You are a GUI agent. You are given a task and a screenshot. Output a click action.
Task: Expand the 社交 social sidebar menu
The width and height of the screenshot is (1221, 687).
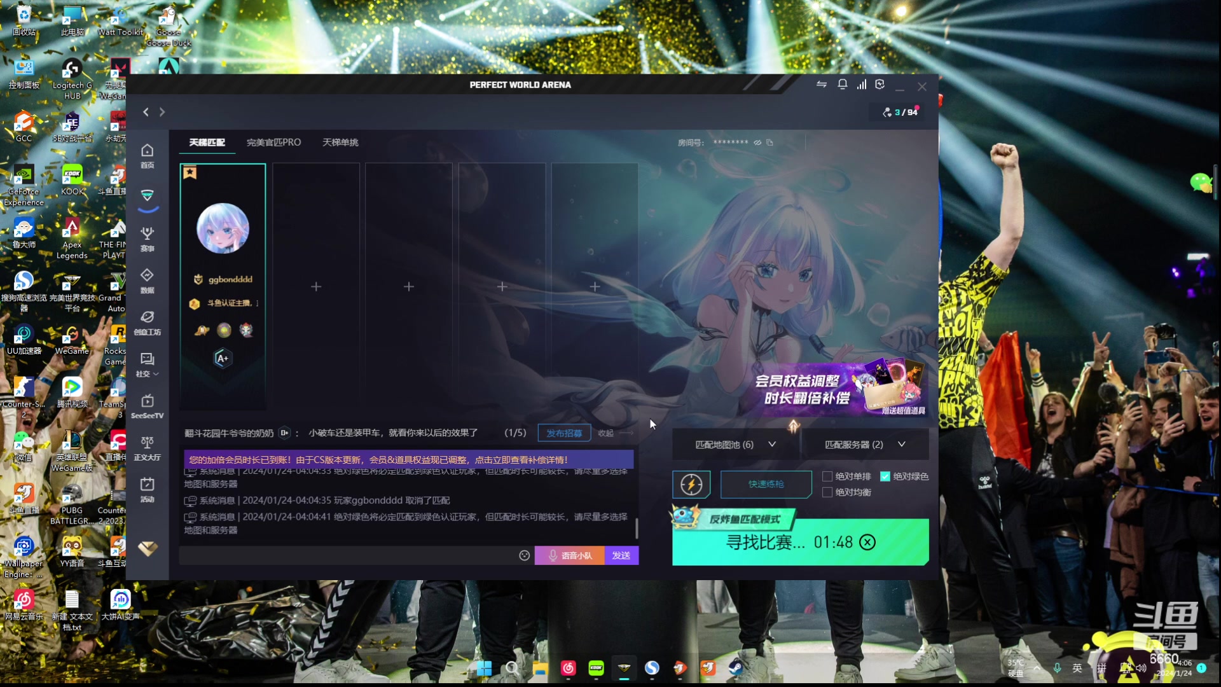click(x=147, y=364)
